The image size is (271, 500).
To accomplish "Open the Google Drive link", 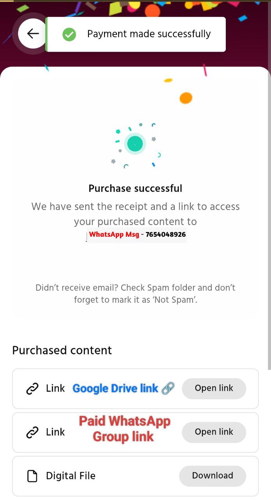I will coord(214,388).
